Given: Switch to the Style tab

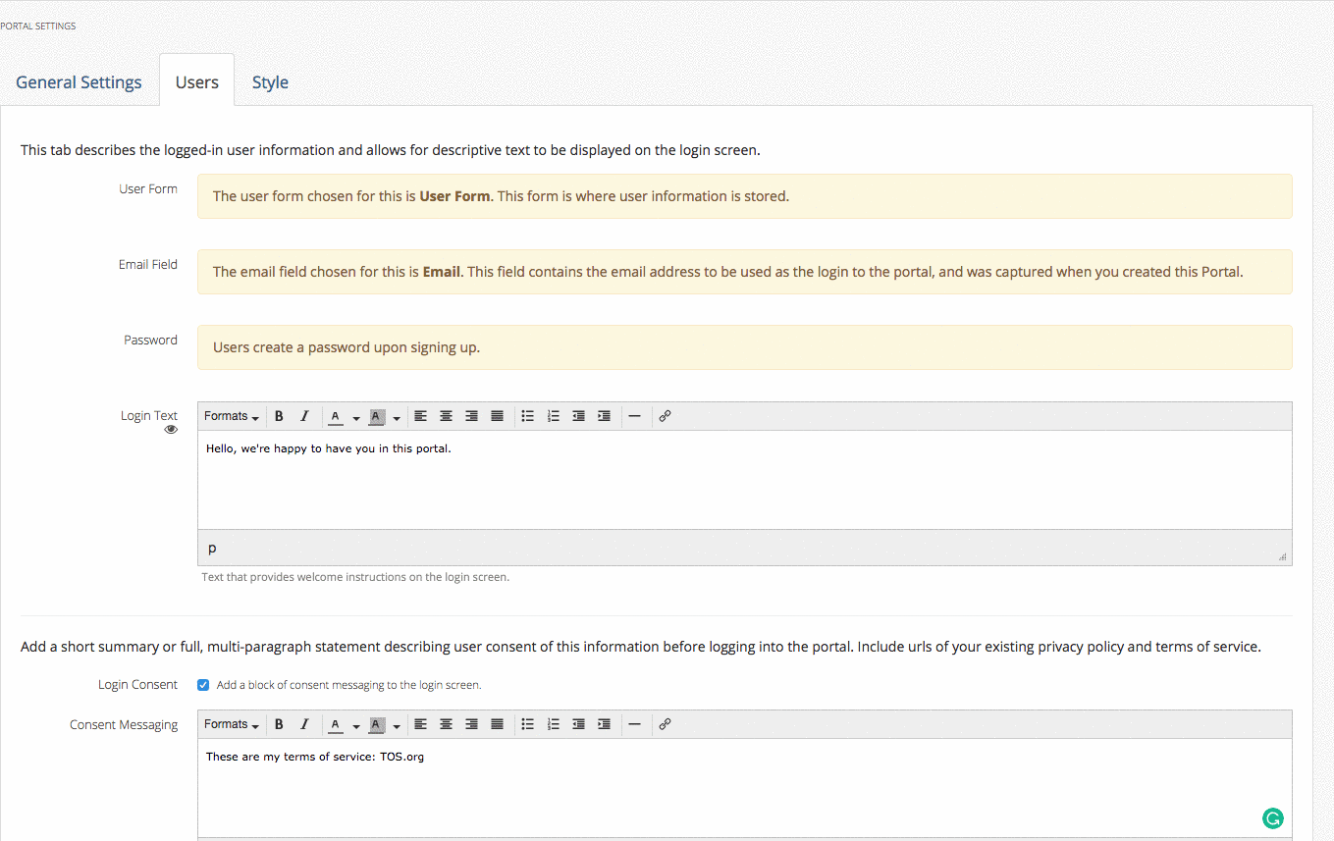Looking at the screenshot, I should tap(270, 82).
